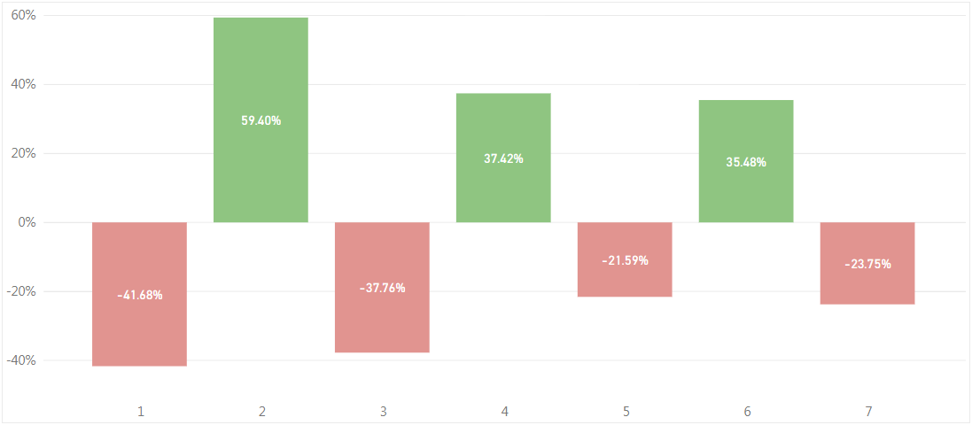Click x-axis category label 1
Image resolution: width=972 pixels, height=425 pixels.
(x=140, y=412)
